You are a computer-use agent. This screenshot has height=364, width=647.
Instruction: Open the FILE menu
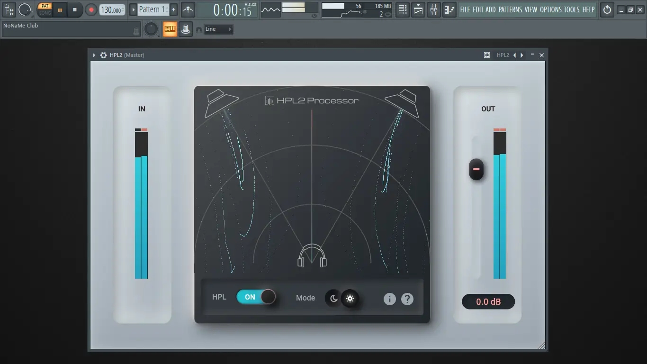tap(465, 9)
